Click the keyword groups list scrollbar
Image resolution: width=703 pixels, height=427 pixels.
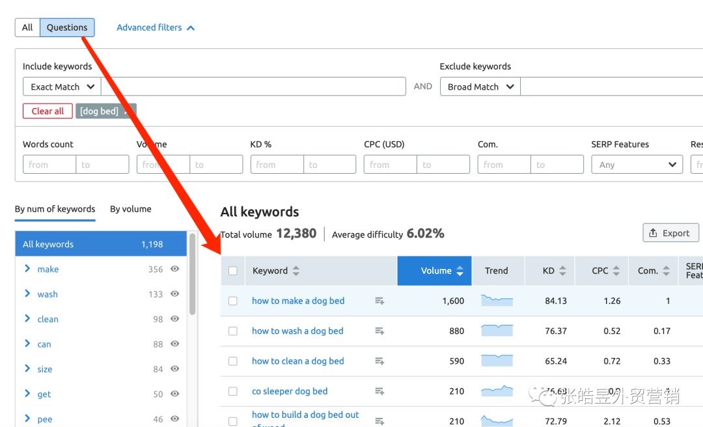click(x=192, y=273)
